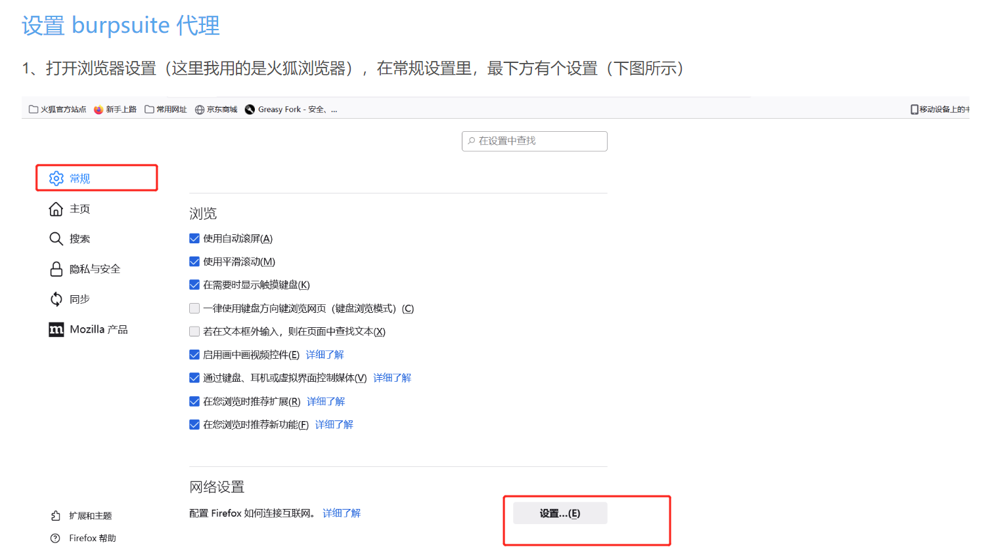Click the 在设置中查找 search box
This screenshot has width=984, height=547.
pyautogui.click(x=534, y=141)
